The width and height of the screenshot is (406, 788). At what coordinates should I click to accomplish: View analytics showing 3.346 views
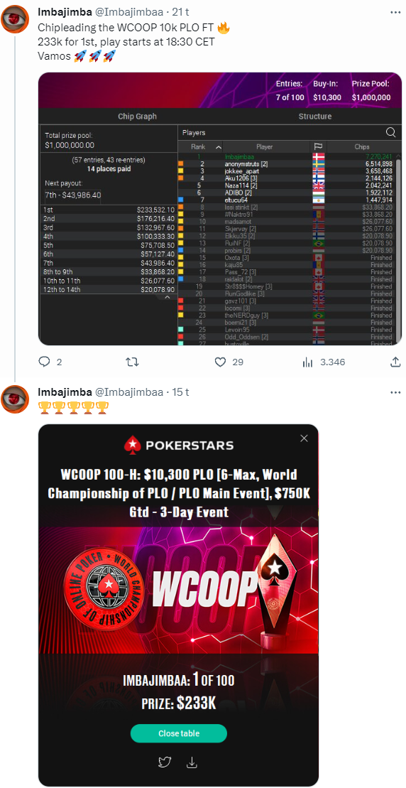[307, 362]
